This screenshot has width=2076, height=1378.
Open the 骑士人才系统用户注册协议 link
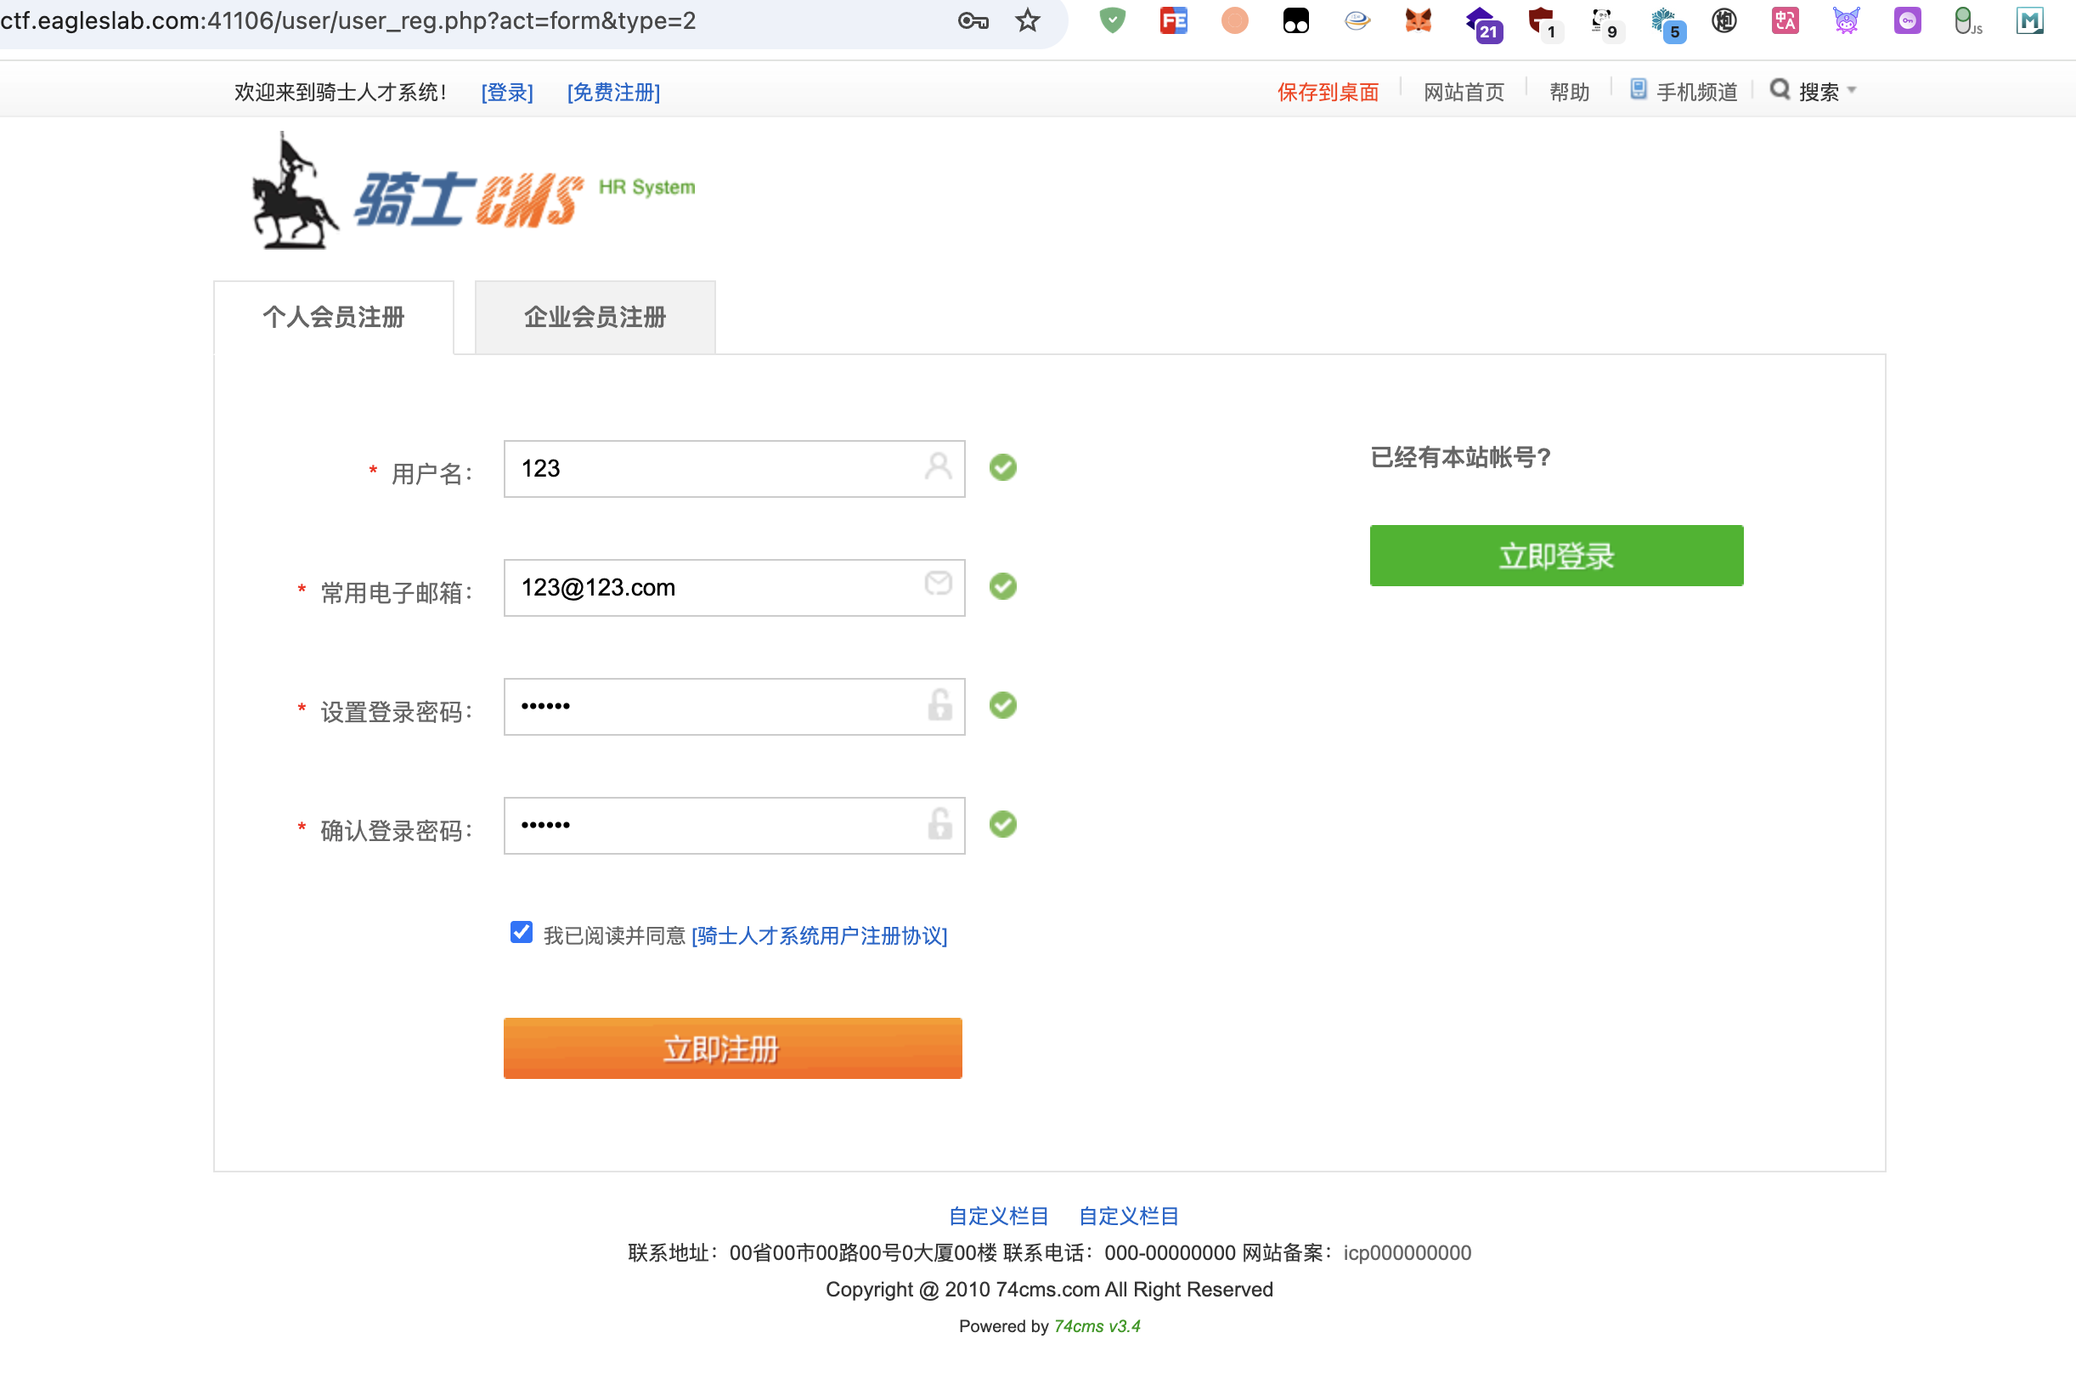pyautogui.click(x=819, y=936)
